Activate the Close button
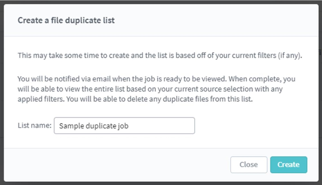This screenshot has width=322, height=185. coord(249,164)
